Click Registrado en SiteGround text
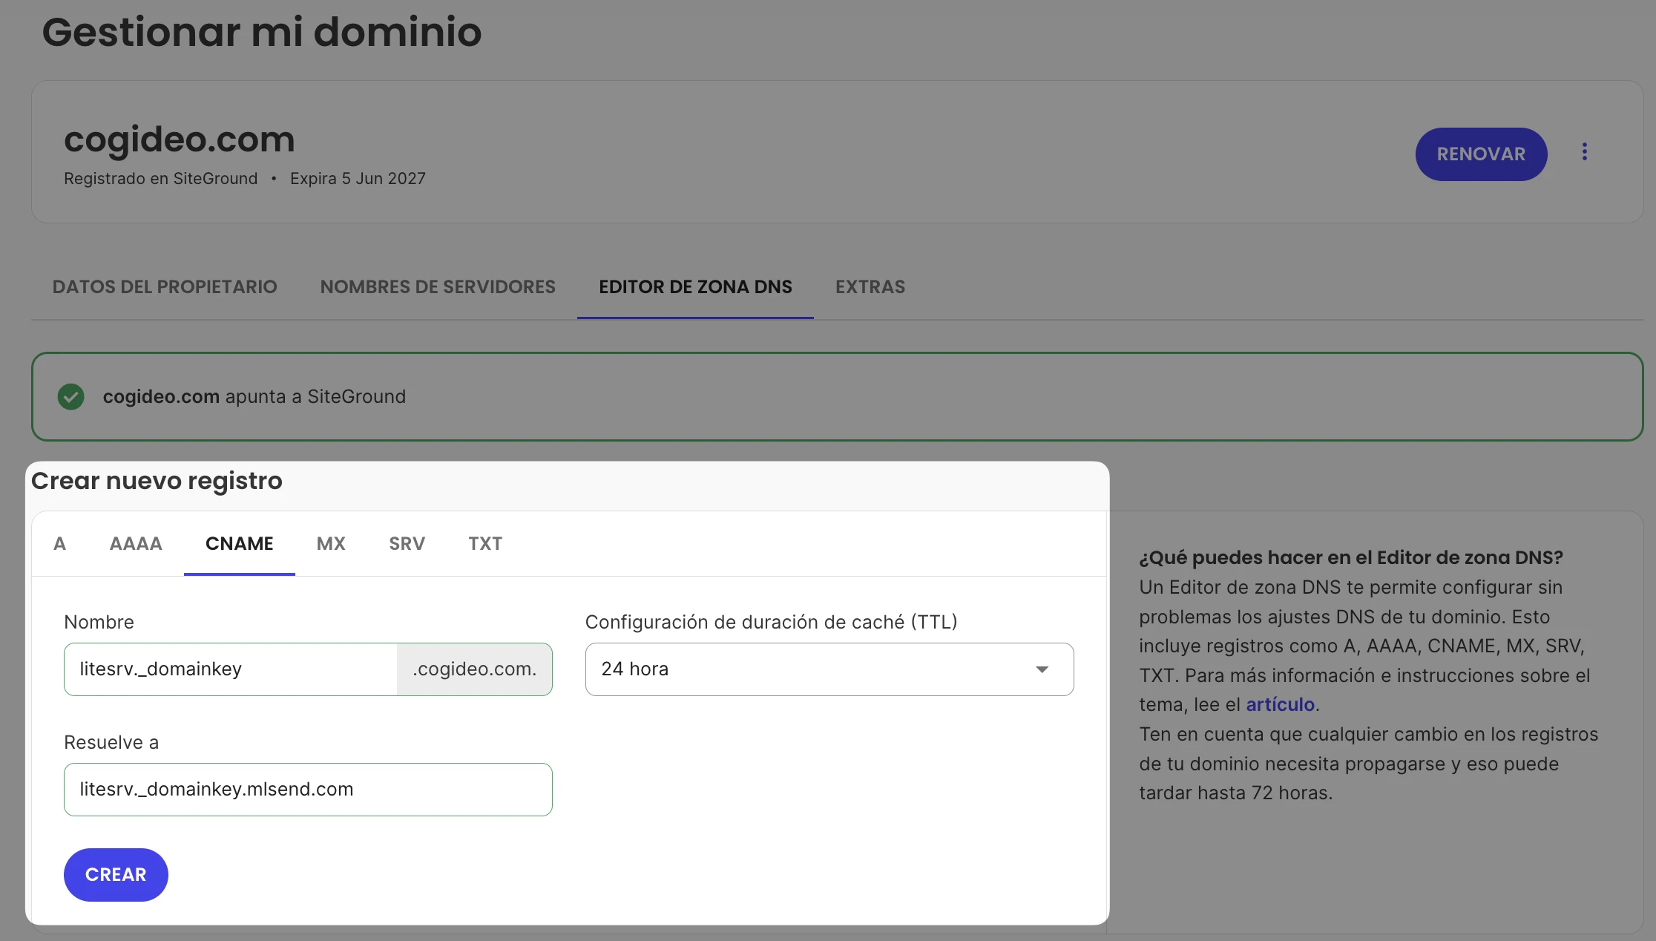The width and height of the screenshot is (1656, 941). tap(161, 178)
